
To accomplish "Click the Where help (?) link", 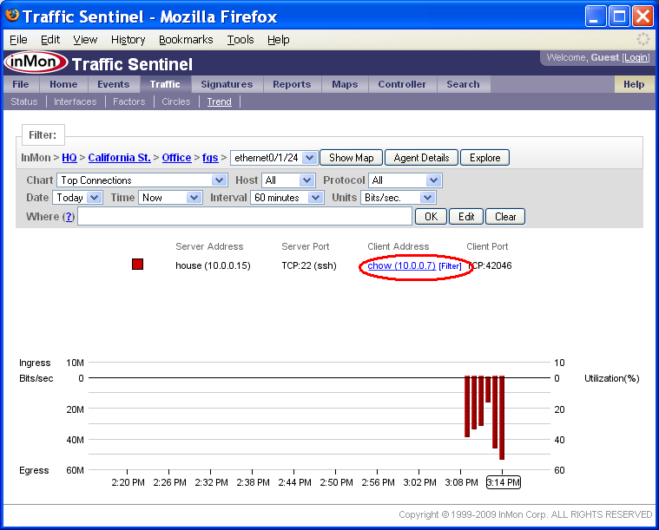I will (69, 217).
